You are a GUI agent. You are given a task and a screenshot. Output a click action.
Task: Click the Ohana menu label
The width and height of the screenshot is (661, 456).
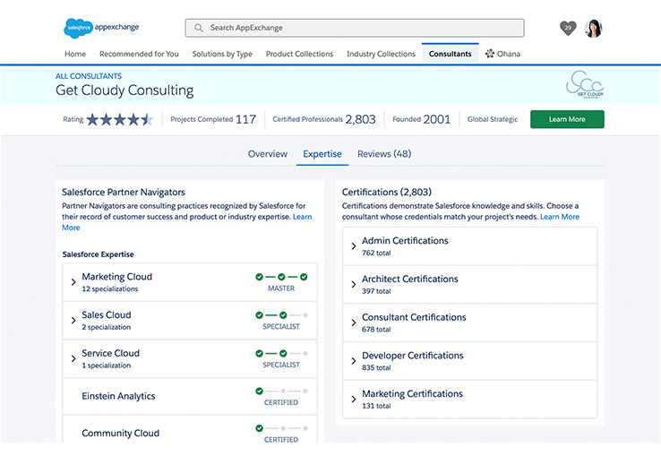(x=509, y=54)
